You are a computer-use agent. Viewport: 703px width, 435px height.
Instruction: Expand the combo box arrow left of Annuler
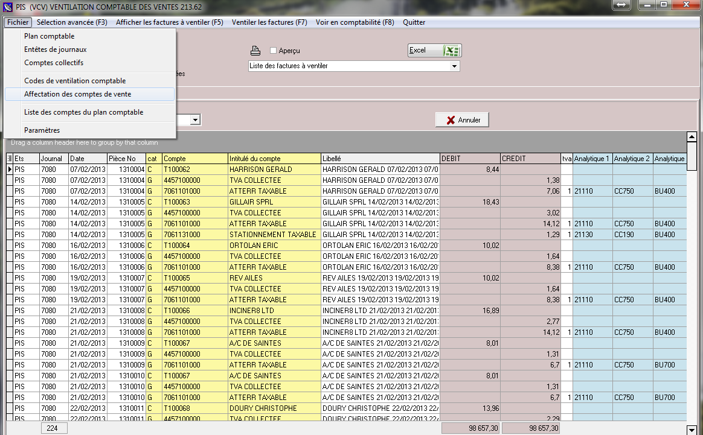(x=195, y=120)
